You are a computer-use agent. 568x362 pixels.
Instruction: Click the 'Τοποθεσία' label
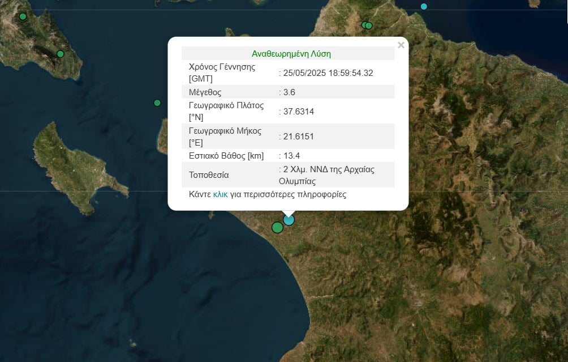tap(209, 175)
